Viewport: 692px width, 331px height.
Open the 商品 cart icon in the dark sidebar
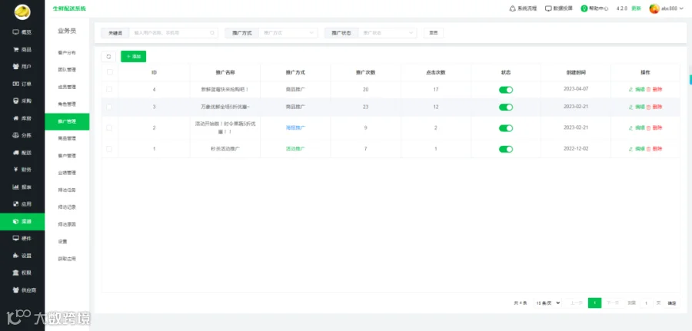pyautogui.click(x=16, y=49)
